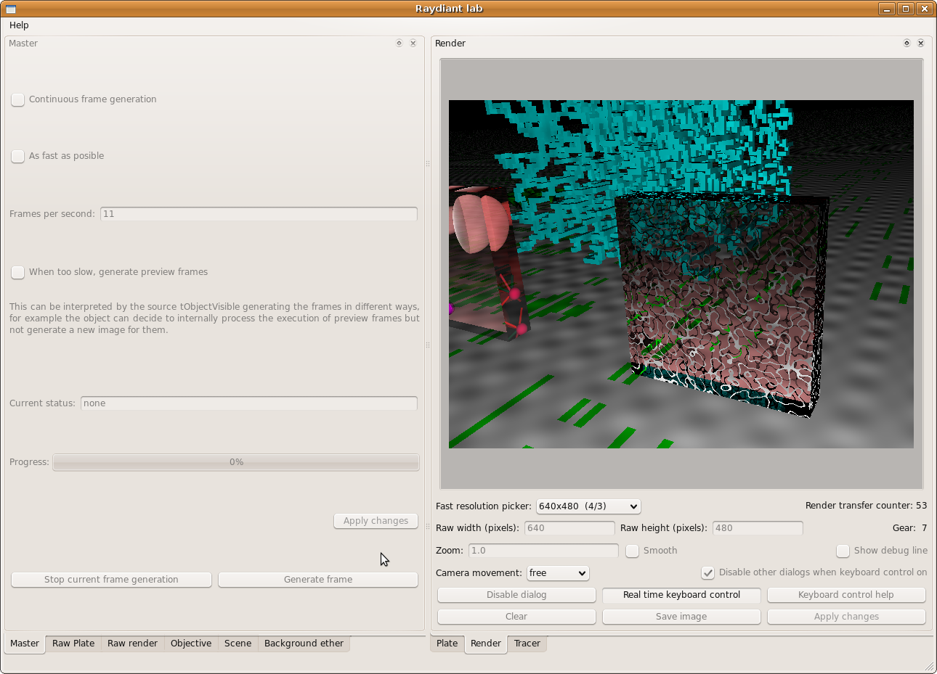
Task: Click the Generate frame button
Action: [x=318, y=580]
